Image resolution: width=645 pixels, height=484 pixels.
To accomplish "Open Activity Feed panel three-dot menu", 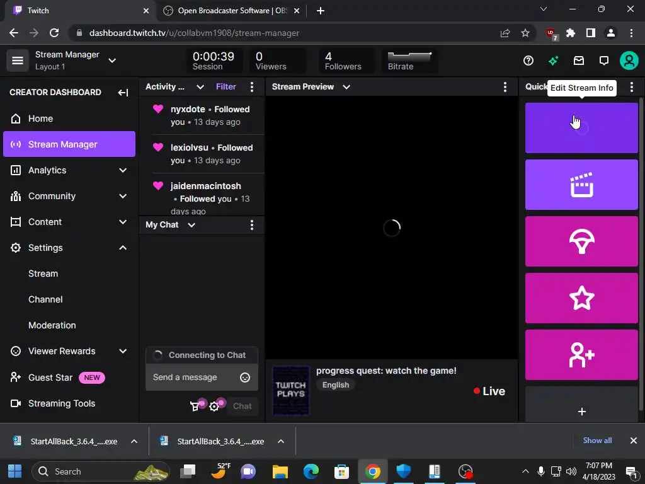I will [252, 87].
